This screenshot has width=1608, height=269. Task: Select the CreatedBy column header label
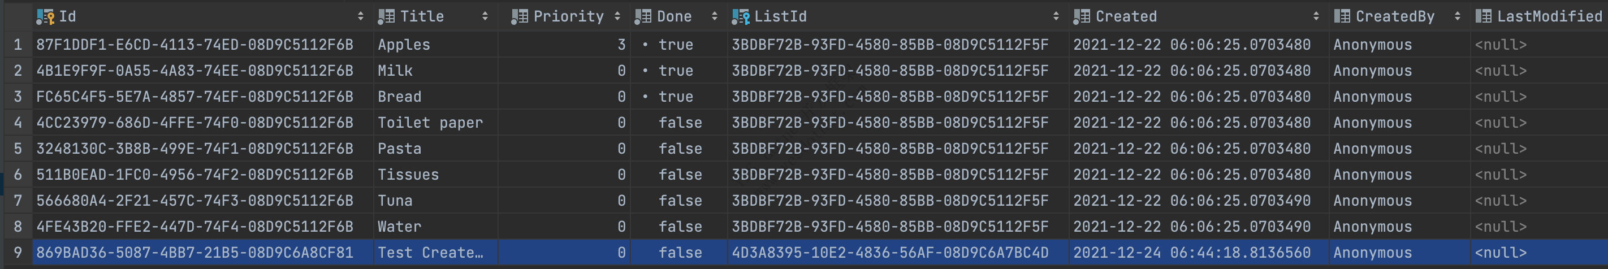tap(1394, 17)
